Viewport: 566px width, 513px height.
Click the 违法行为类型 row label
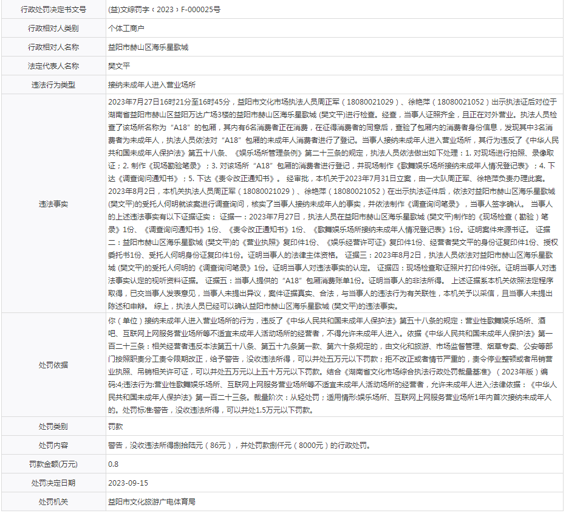[53, 85]
